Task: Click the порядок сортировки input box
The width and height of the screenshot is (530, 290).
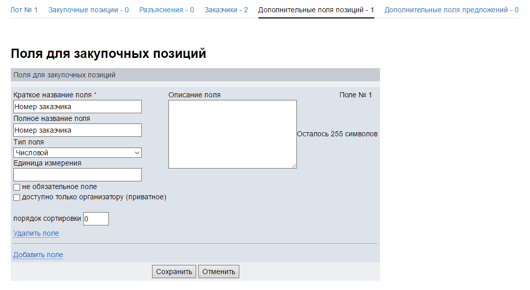Action: (x=96, y=219)
